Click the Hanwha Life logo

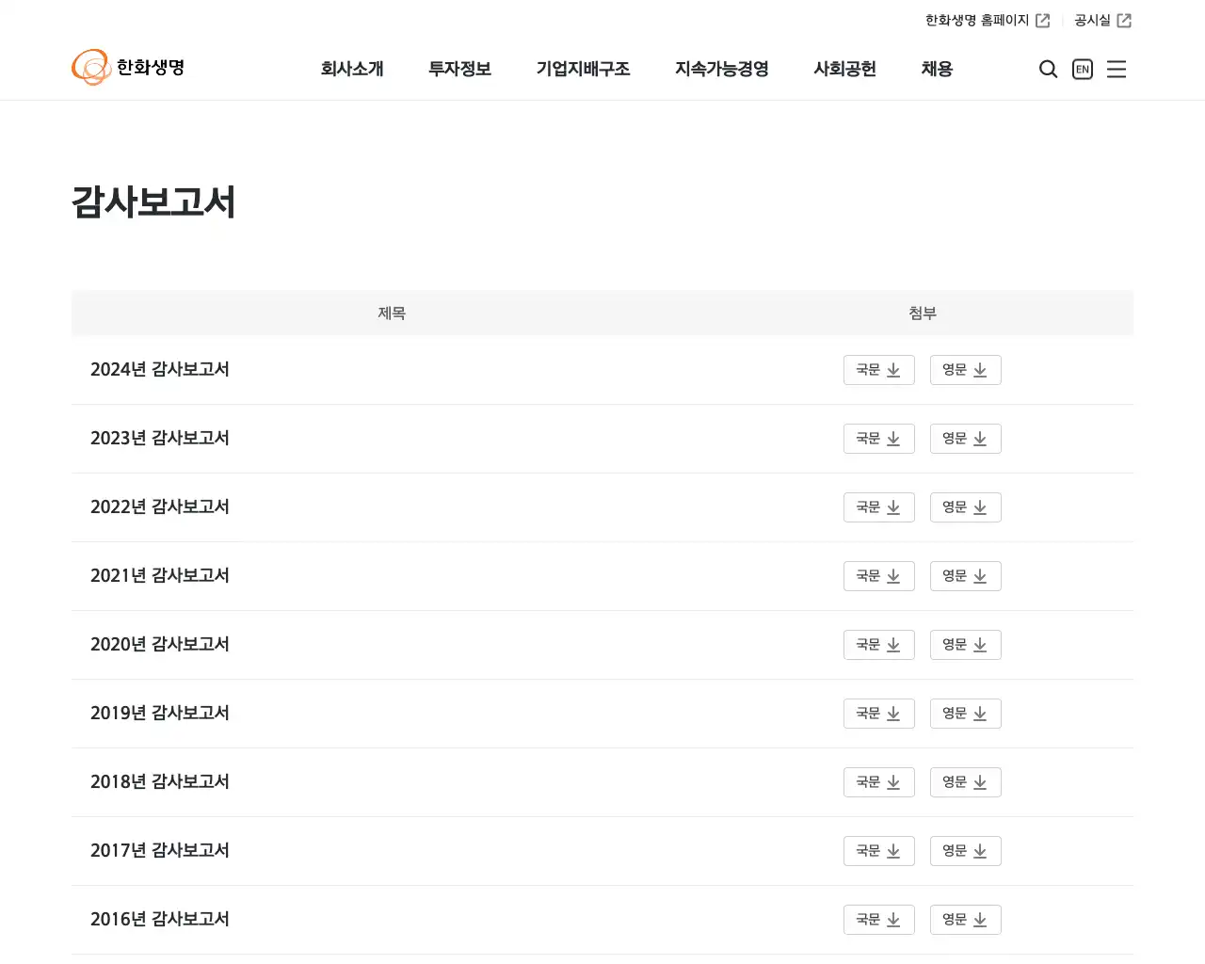(128, 67)
